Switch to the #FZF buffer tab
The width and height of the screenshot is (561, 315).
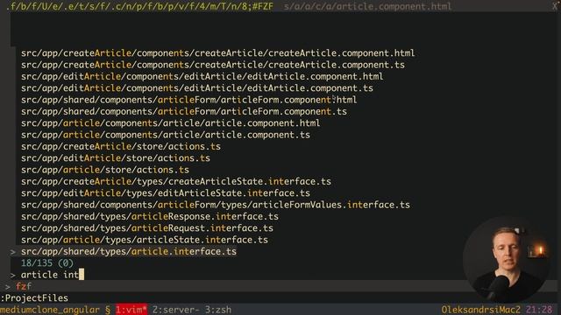click(139, 6)
